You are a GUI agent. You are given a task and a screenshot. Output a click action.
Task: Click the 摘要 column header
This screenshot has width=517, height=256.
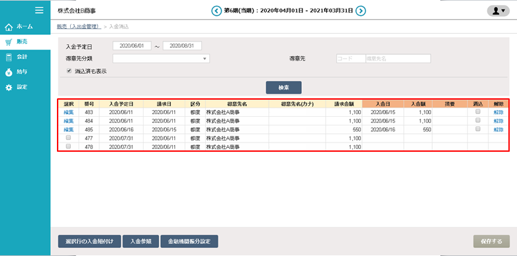(449, 104)
